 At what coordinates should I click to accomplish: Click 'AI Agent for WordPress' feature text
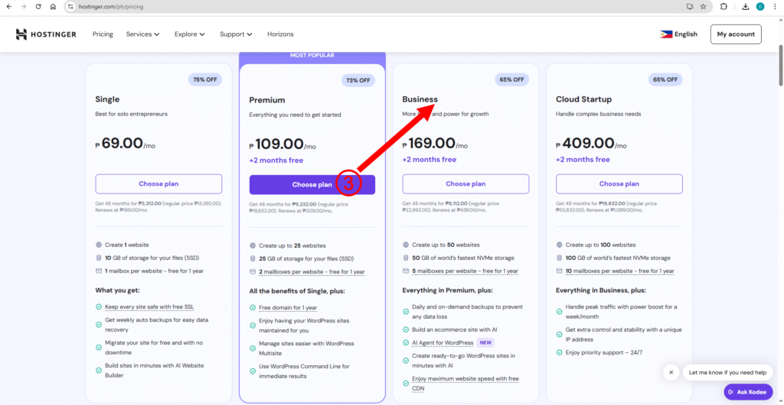(x=443, y=342)
